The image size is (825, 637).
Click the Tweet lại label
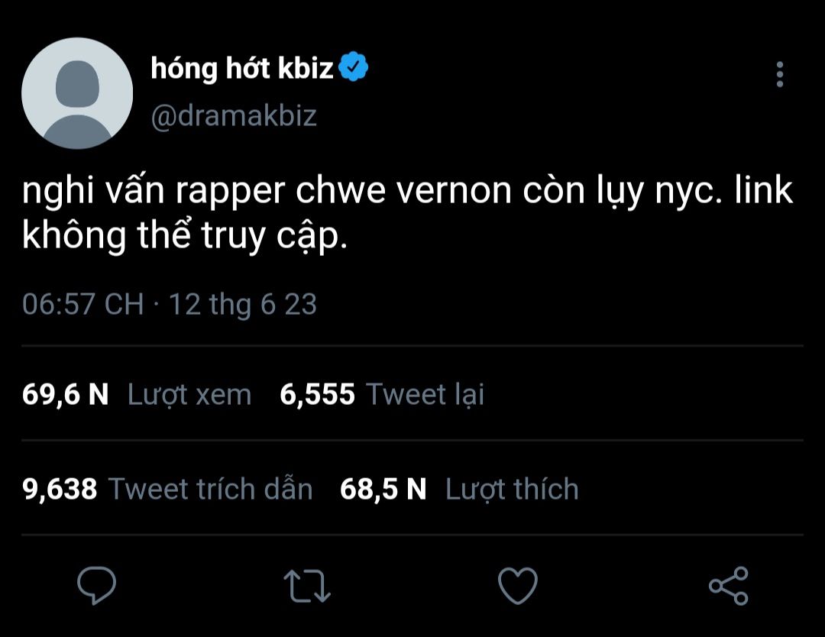tap(425, 394)
